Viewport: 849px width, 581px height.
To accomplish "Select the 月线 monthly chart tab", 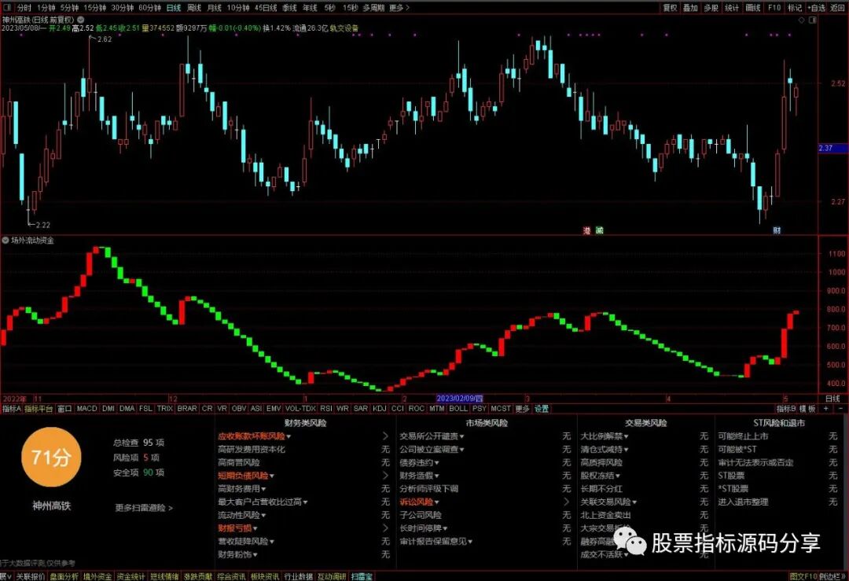I will (x=215, y=8).
